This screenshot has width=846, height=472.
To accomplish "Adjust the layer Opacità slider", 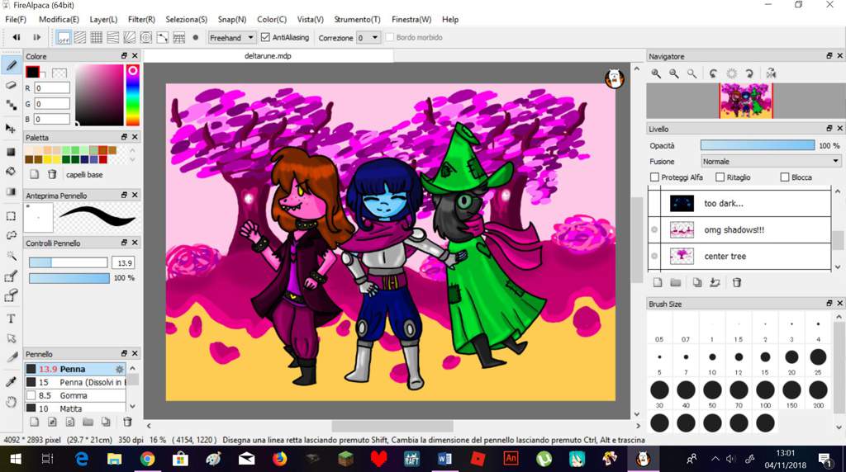I will click(x=758, y=145).
